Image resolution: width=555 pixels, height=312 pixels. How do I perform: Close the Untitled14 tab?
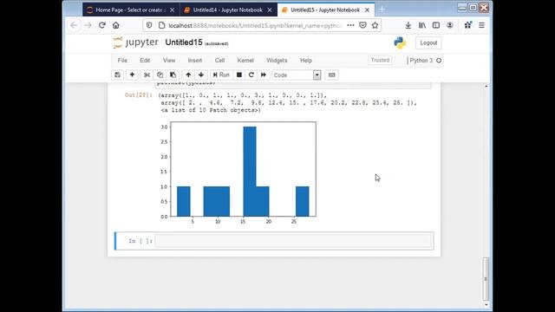pos(270,10)
